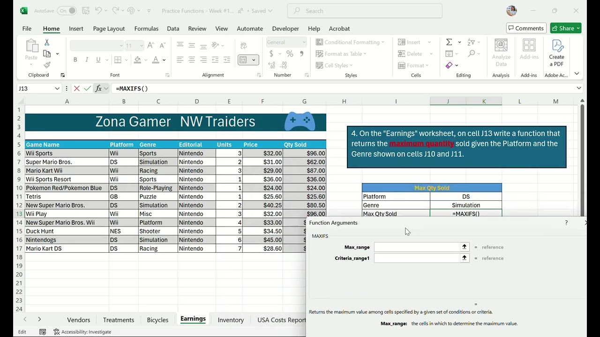This screenshot has width=600, height=337.
Task: Click the Redo arrow icon
Action: pos(115,11)
